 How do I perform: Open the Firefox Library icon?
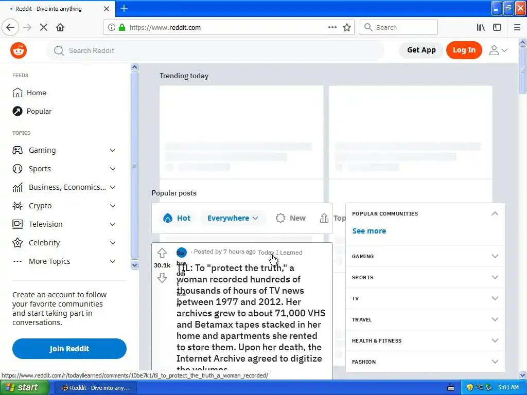[x=481, y=27]
